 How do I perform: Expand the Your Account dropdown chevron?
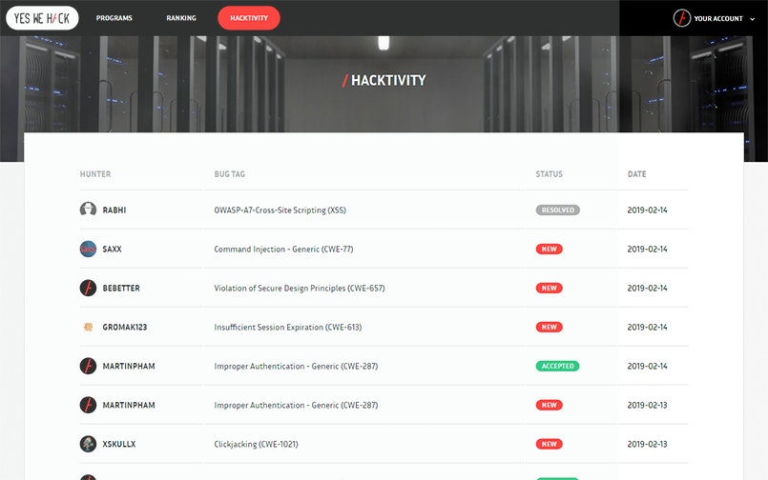click(753, 19)
